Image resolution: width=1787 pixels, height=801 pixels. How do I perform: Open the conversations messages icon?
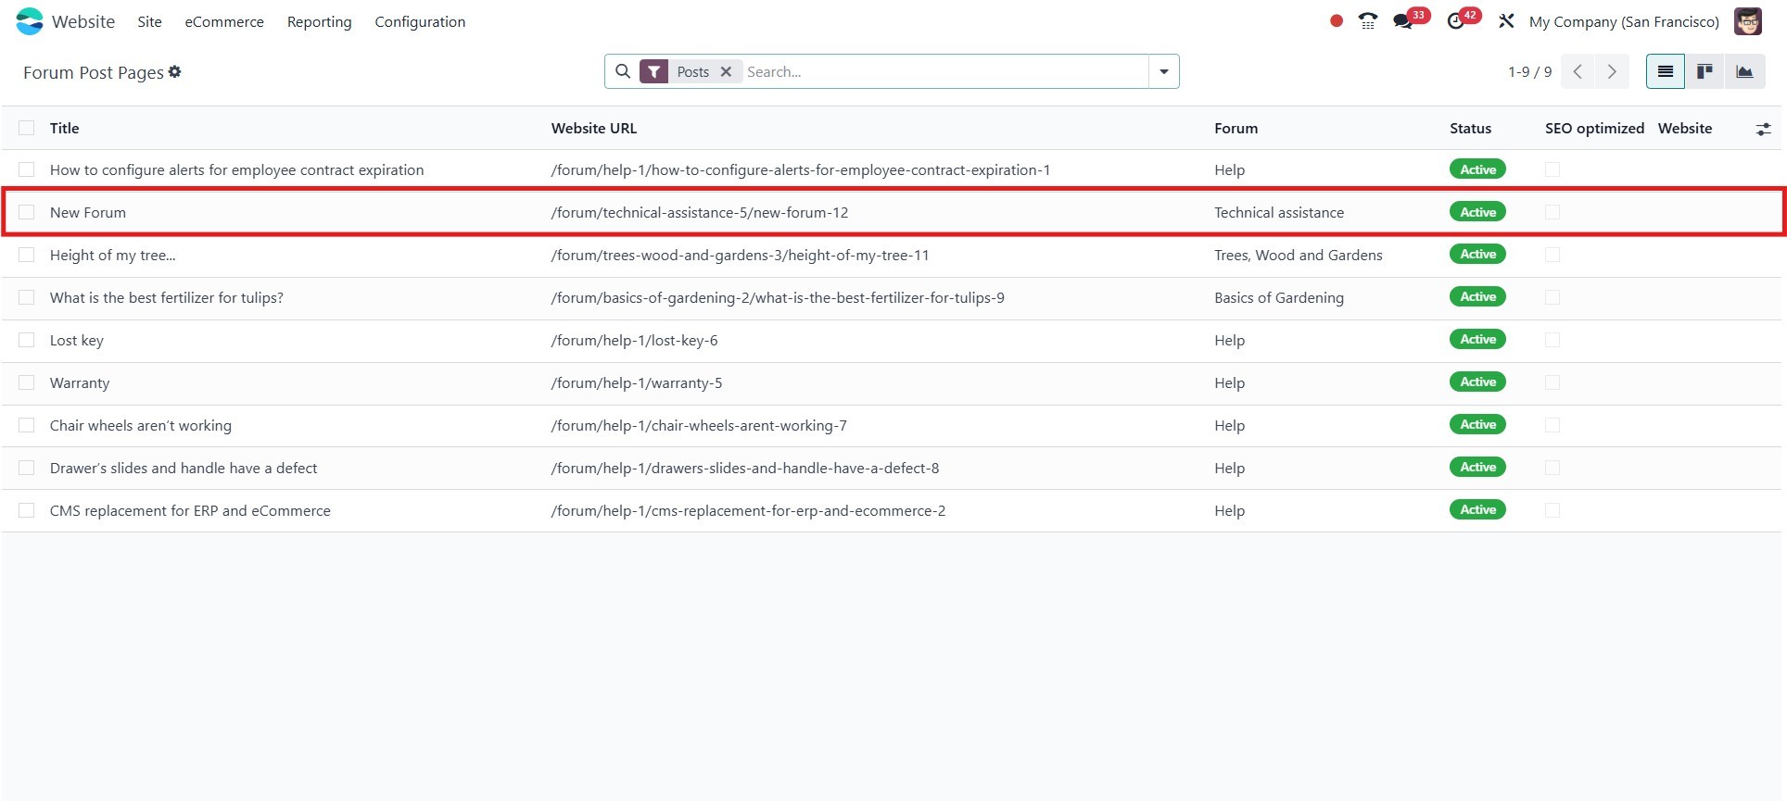[x=1403, y=21]
